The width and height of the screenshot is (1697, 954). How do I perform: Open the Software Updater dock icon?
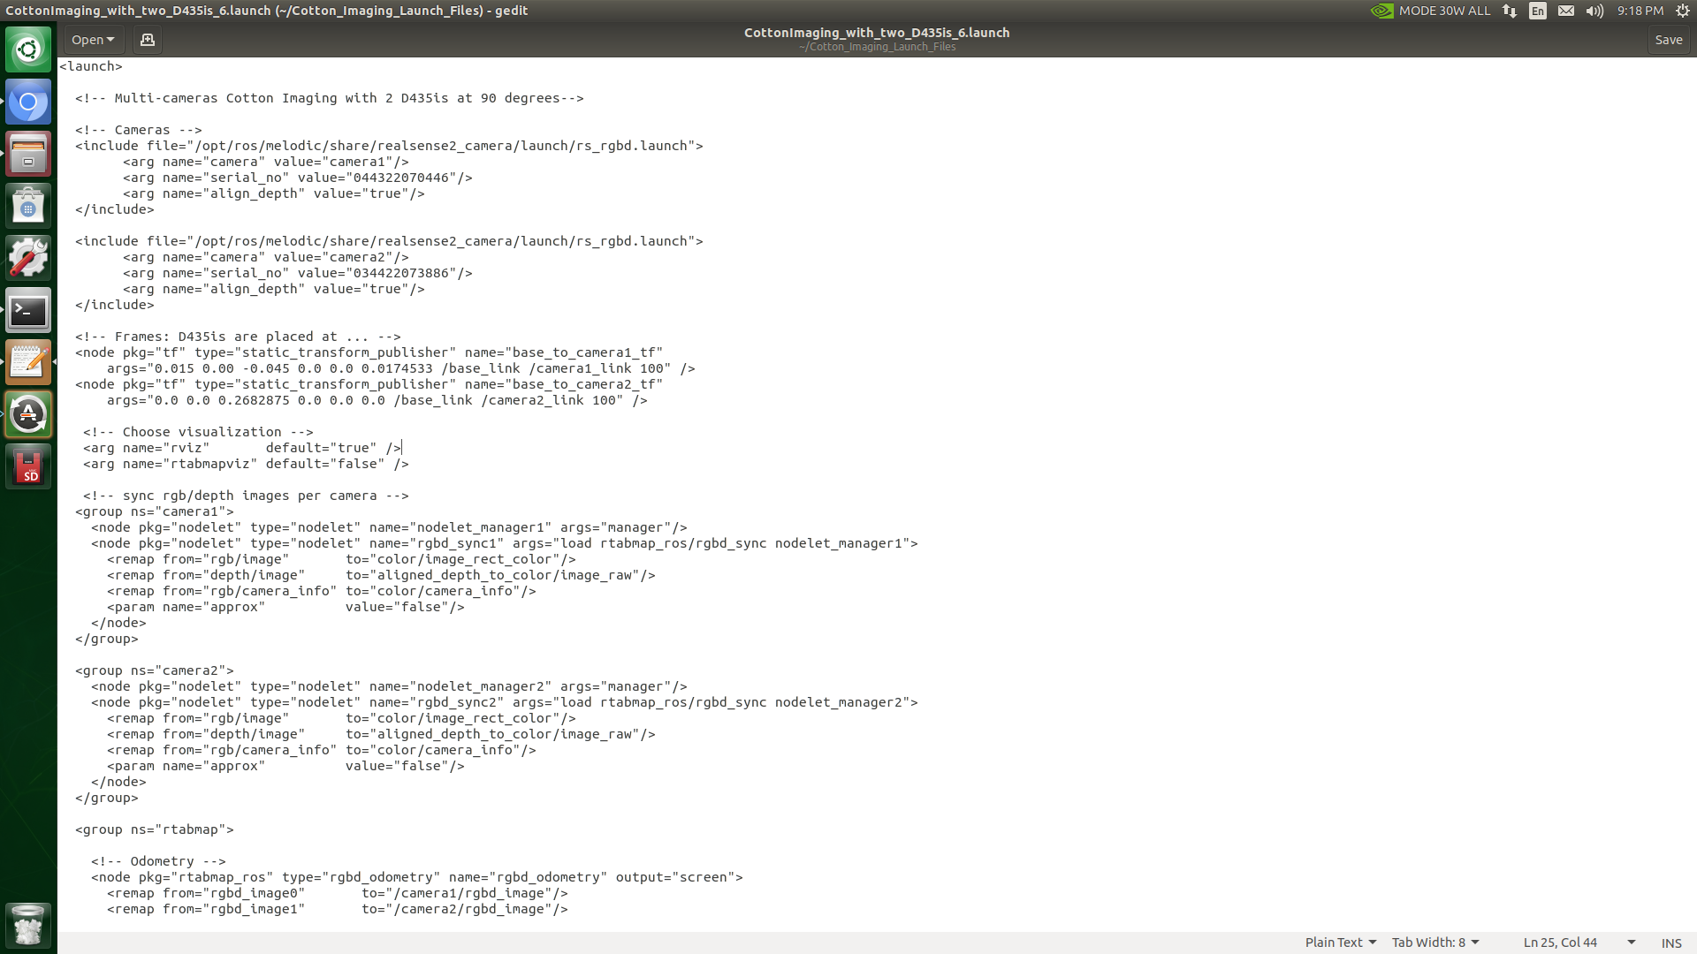point(28,414)
